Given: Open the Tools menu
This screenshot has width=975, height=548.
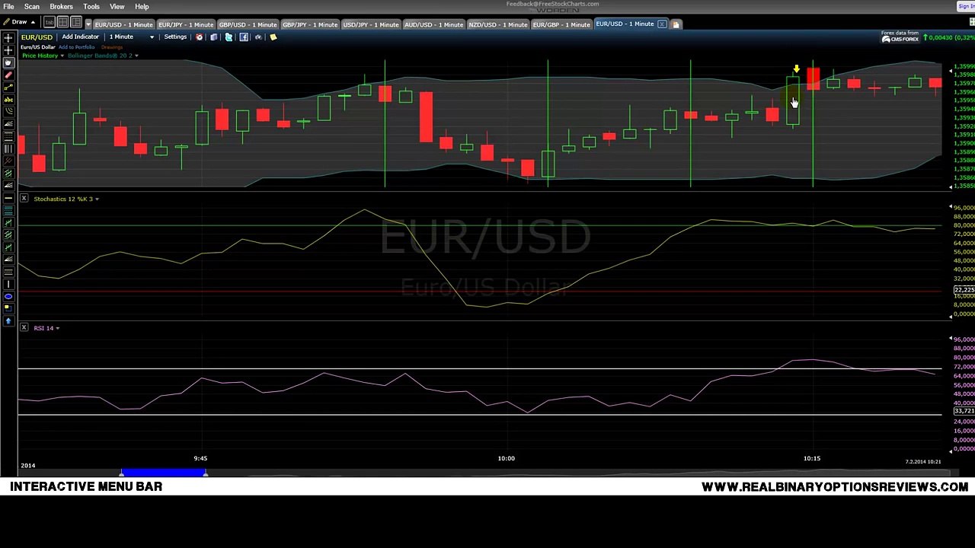Looking at the screenshot, I should point(91,6).
